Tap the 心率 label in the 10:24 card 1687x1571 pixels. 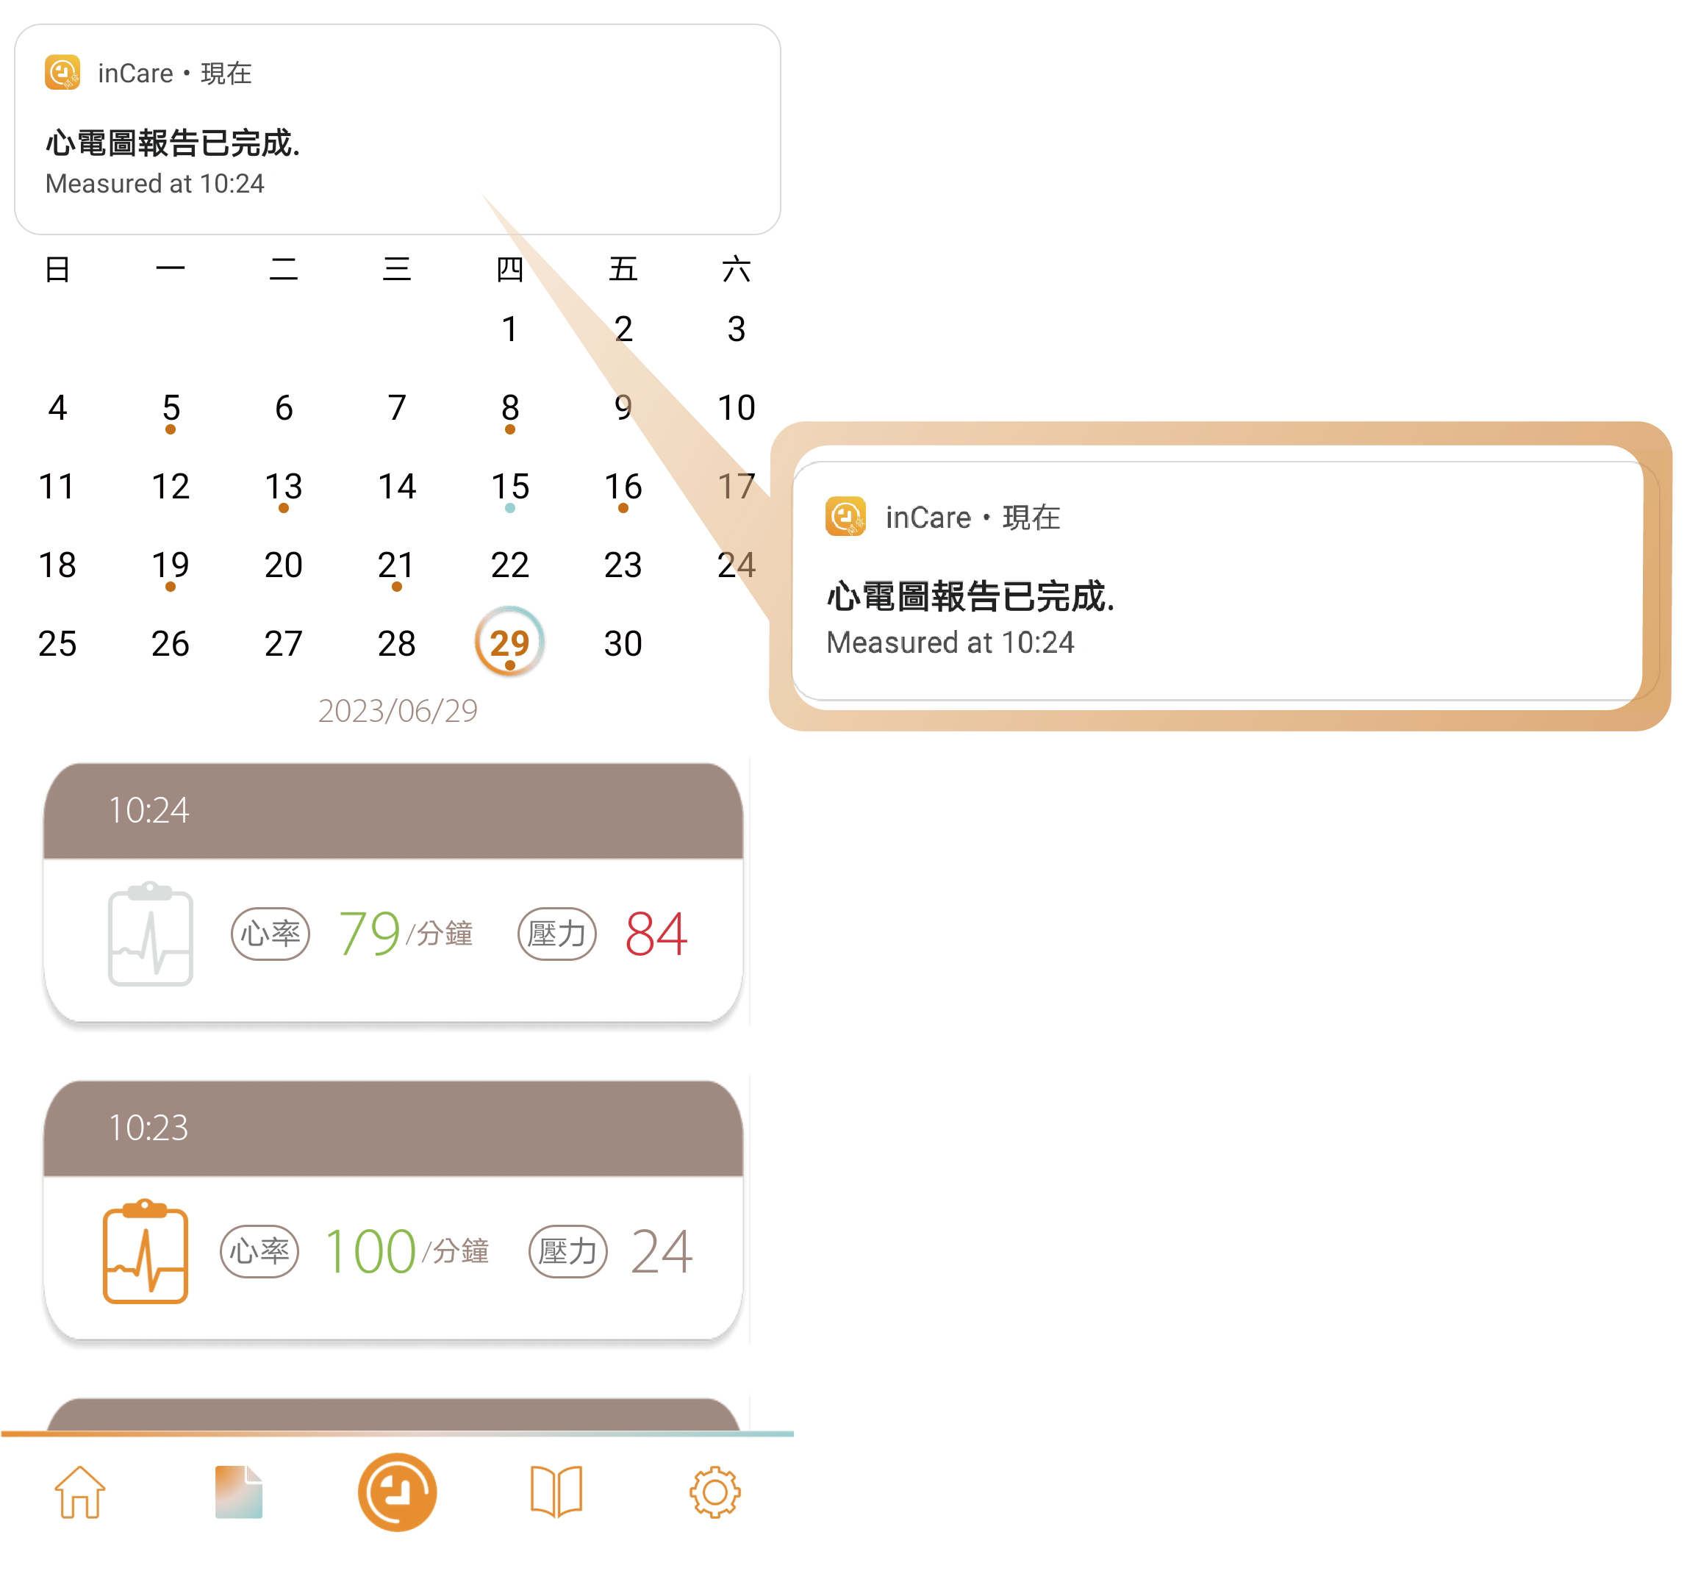click(x=270, y=934)
